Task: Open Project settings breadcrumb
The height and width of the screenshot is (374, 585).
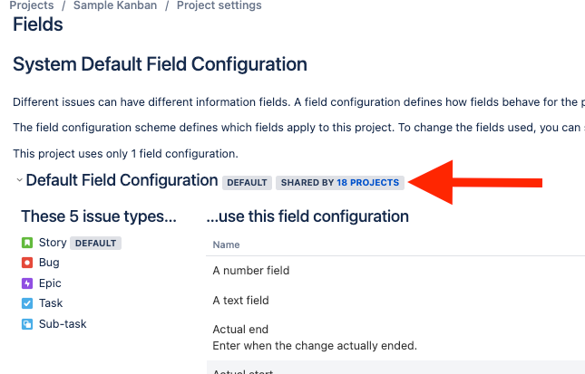Action: (219, 5)
